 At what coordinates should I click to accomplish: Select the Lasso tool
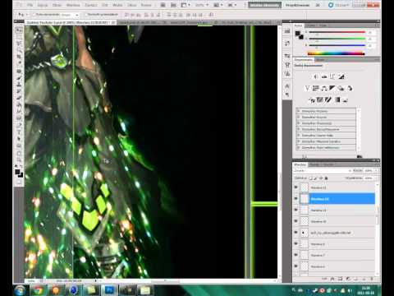19,44
